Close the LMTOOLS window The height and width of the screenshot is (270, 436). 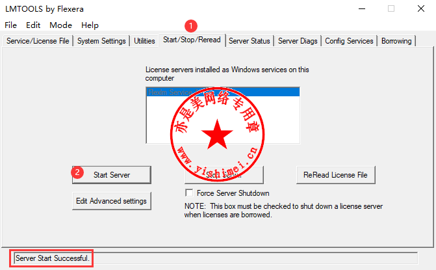coord(421,8)
